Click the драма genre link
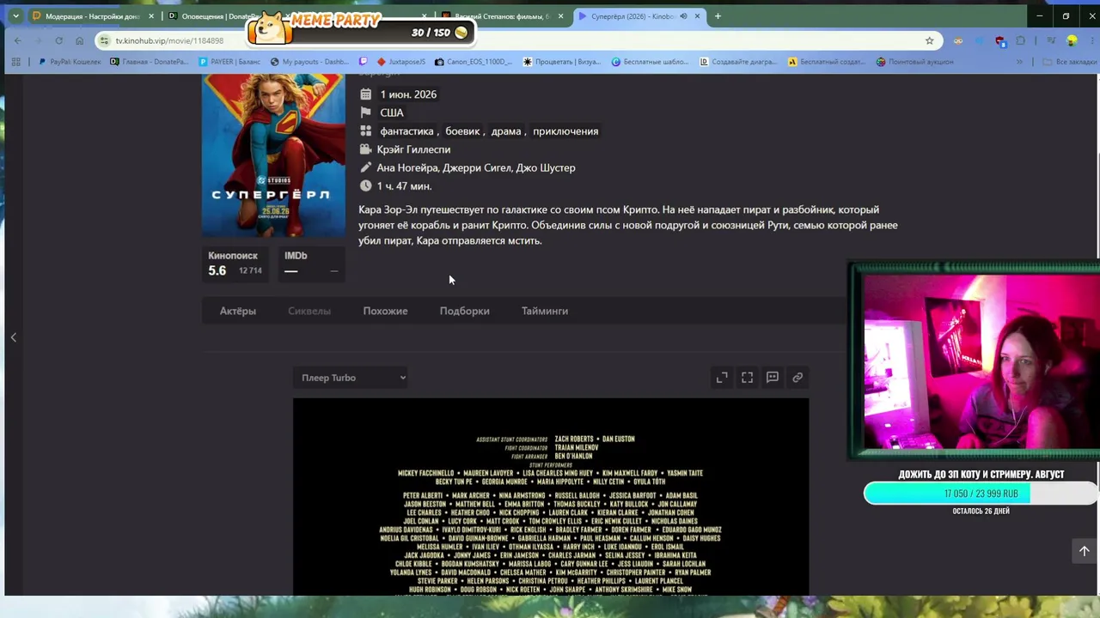Viewport: 1100px width, 618px height. point(506,131)
